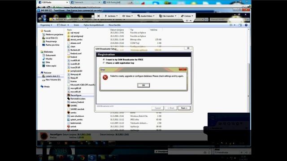Select the uninst application file
The image size is (287, 161).
[x=72, y=127]
